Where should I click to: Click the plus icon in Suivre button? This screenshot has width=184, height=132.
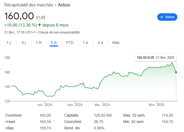pos(162,17)
